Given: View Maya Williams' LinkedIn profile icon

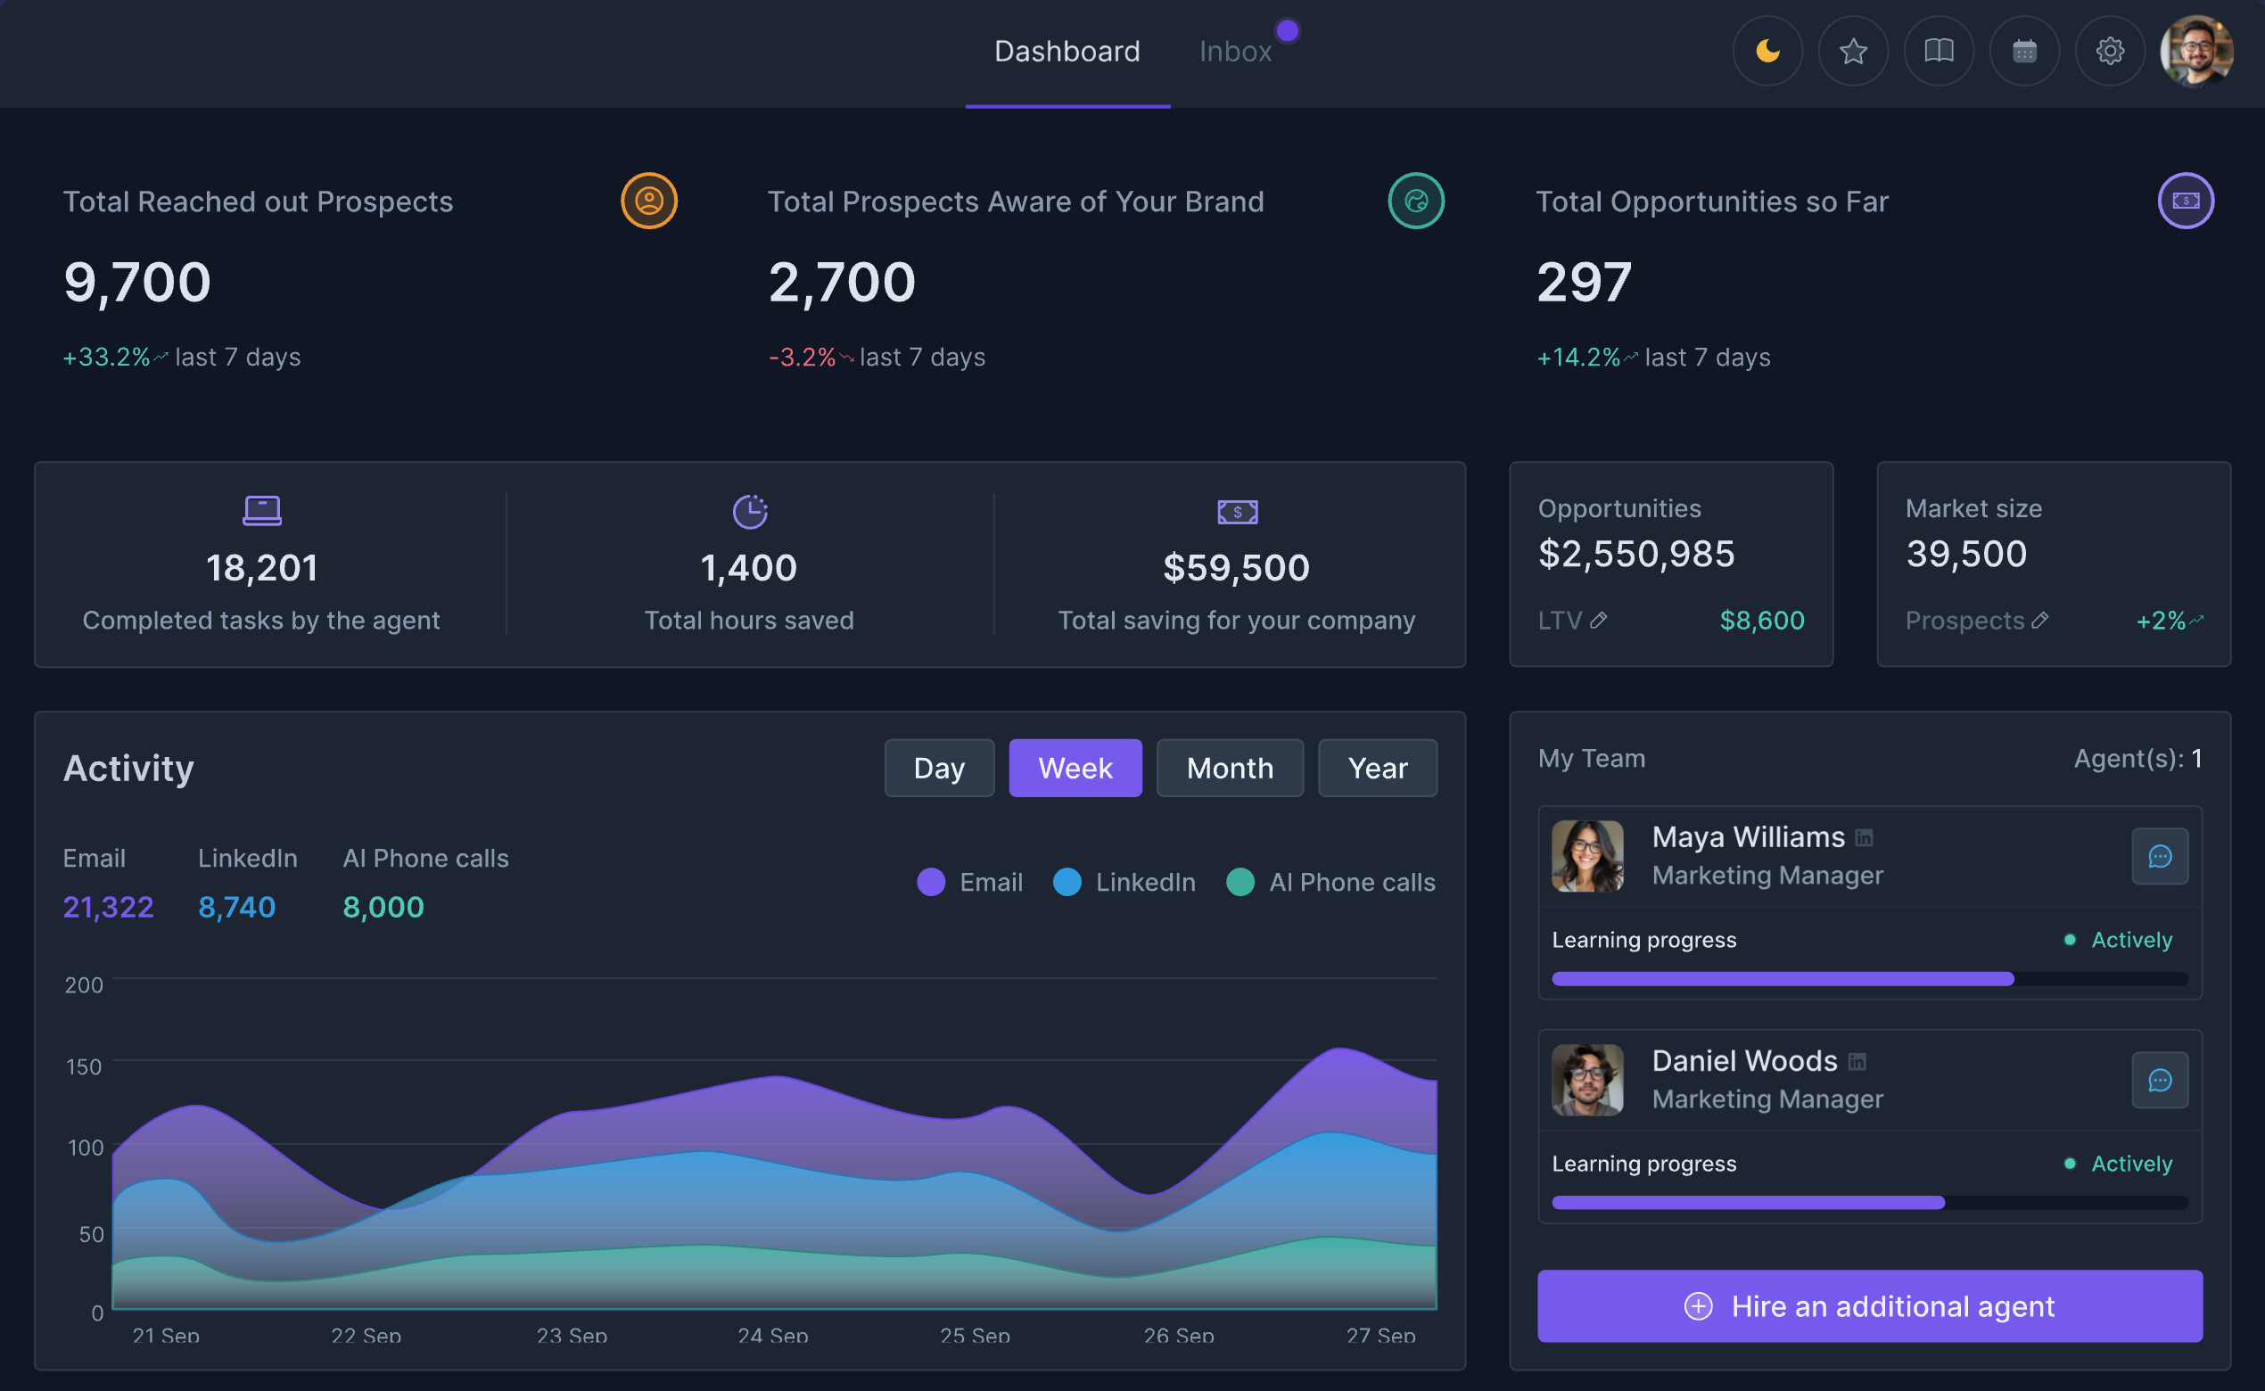Looking at the screenshot, I should (x=1863, y=837).
